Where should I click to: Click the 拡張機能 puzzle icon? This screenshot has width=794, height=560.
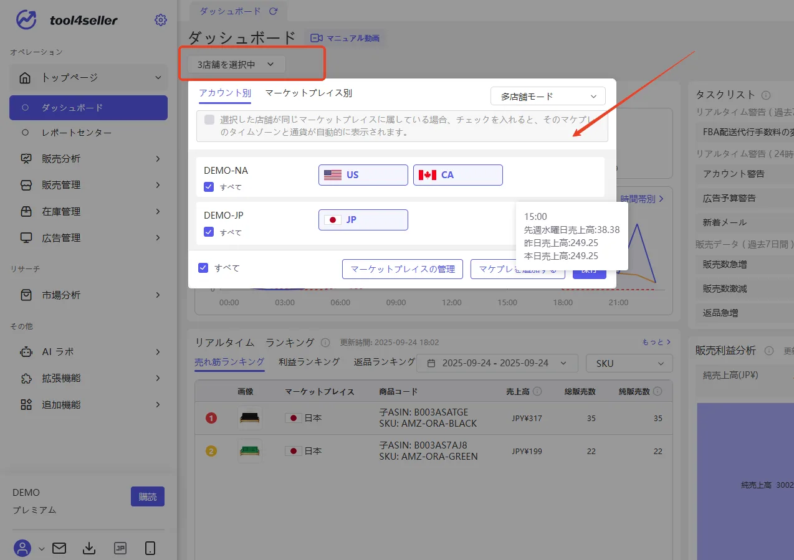coord(26,378)
